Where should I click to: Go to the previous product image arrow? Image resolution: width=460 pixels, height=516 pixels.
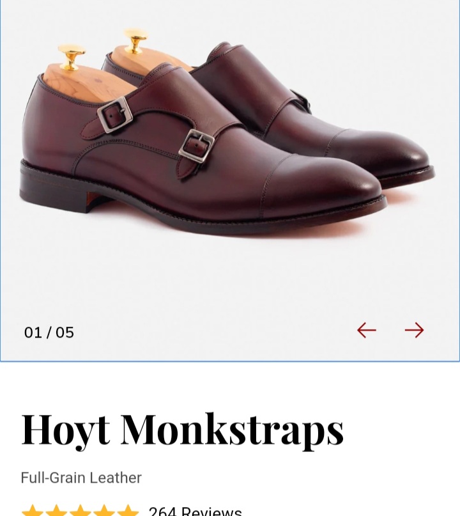(x=366, y=330)
